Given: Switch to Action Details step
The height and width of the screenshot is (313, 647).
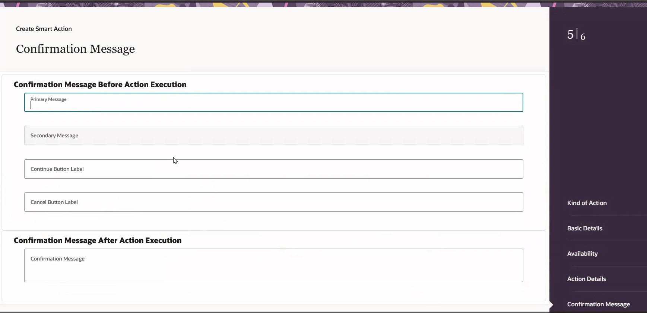Looking at the screenshot, I should (x=586, y=279).
